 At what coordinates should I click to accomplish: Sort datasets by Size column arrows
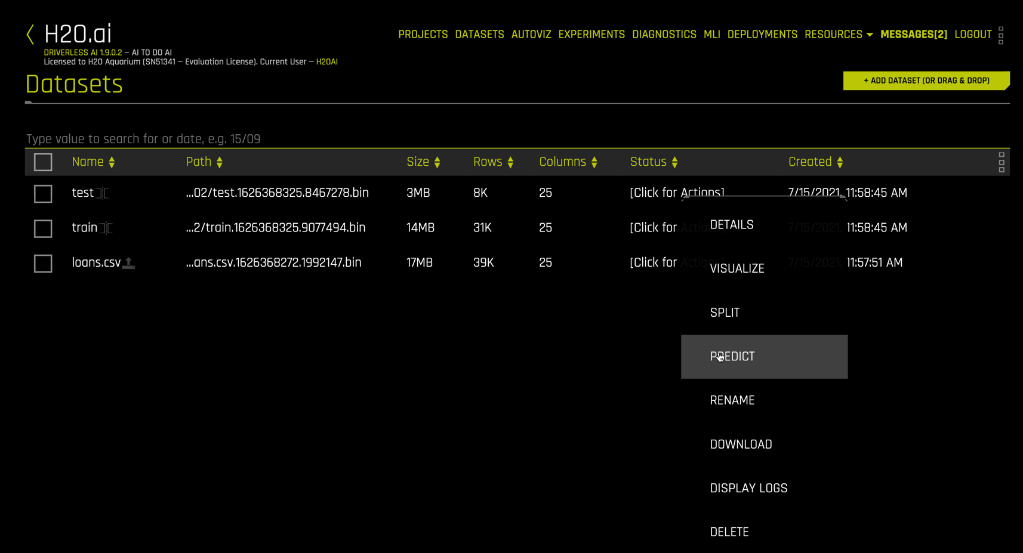click(x=437, y=162)
